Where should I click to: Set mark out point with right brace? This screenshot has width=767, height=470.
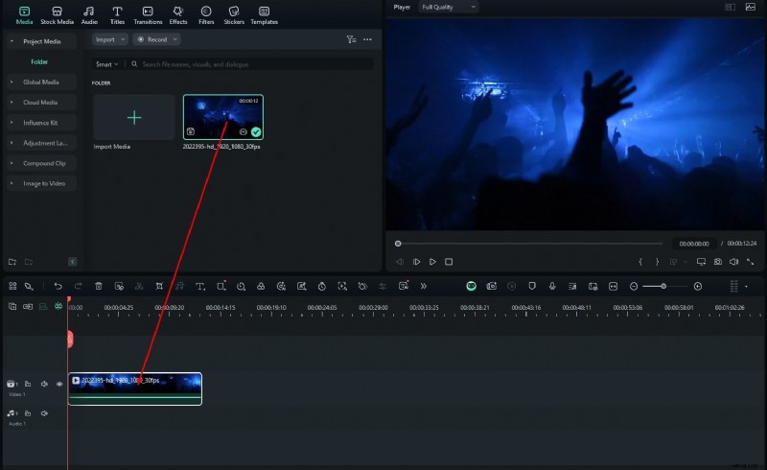pyautogui.click(x=657, y=262)
